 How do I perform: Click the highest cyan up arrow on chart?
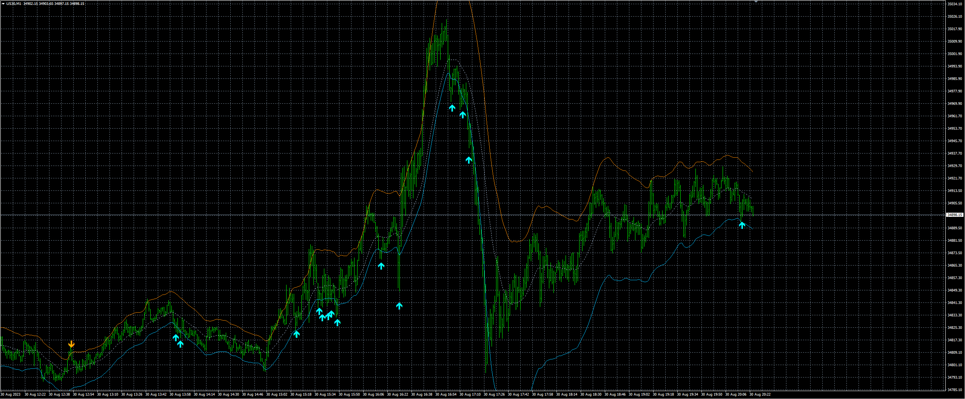coord(452,108)
